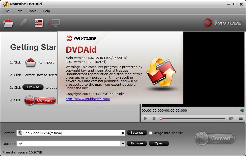Click the SDK Version: 171 (Retail) text
The width and height of the screenshot is (246, 156).
click(86, 62)
